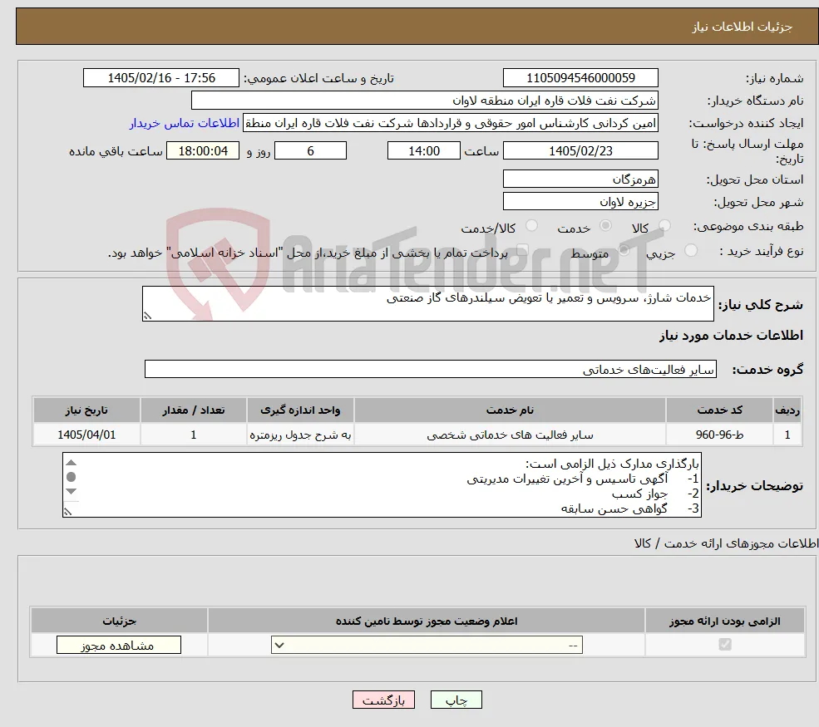
Task: Select the کالا/خدمت radio button
Action: click(531, 225)
